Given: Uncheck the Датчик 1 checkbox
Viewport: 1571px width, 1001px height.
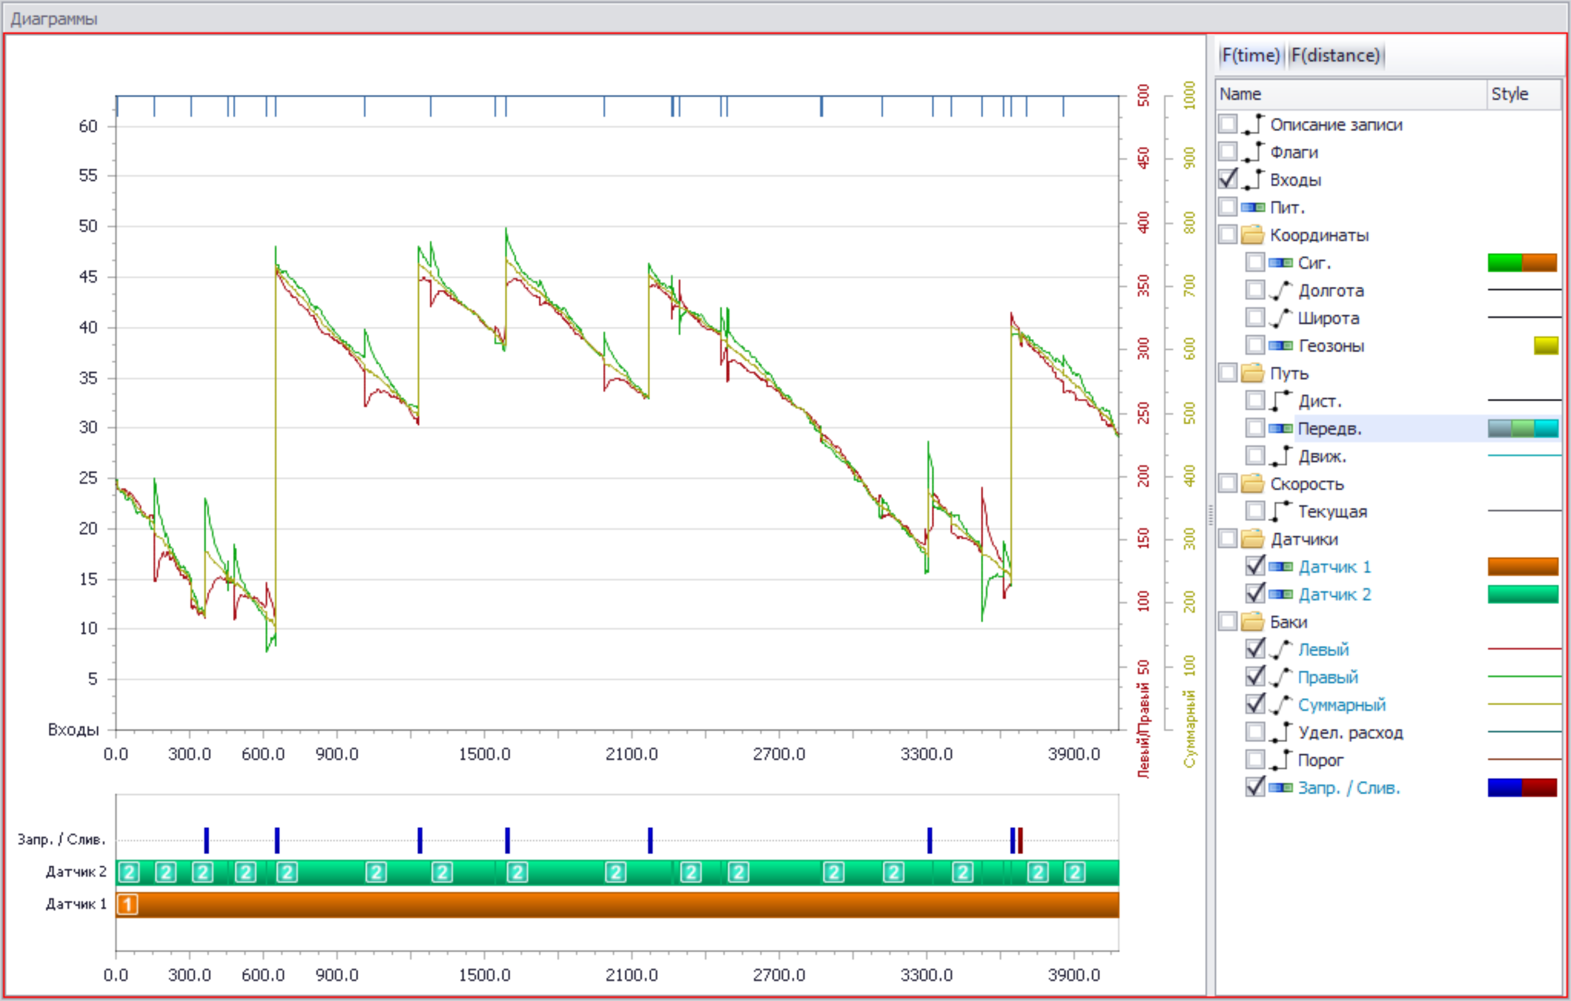Looking at the screenshot, I should click(1255, 566).
